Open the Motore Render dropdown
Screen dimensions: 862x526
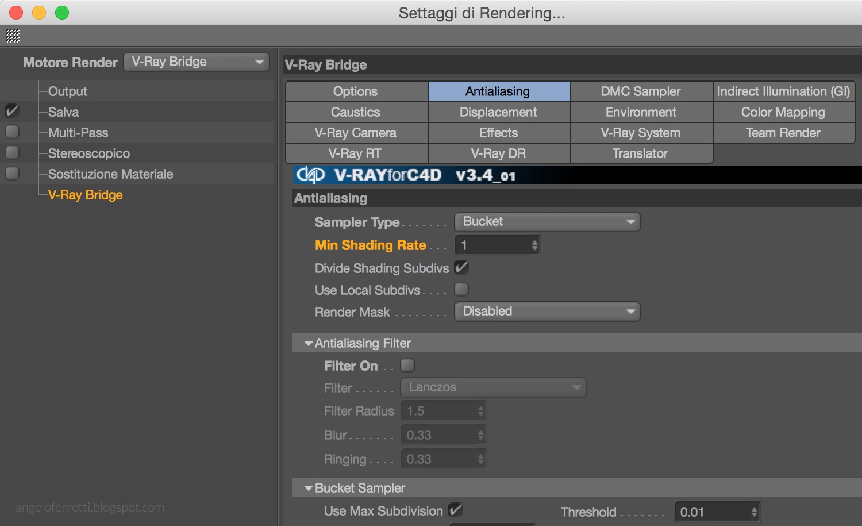[197, 62]
